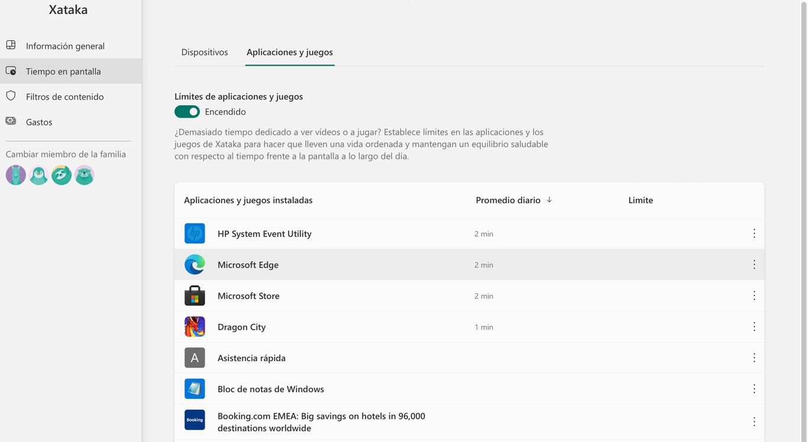Open Filtros de contenido in sidebar
The width and height of the screenshot is (808, 442).
64,96
